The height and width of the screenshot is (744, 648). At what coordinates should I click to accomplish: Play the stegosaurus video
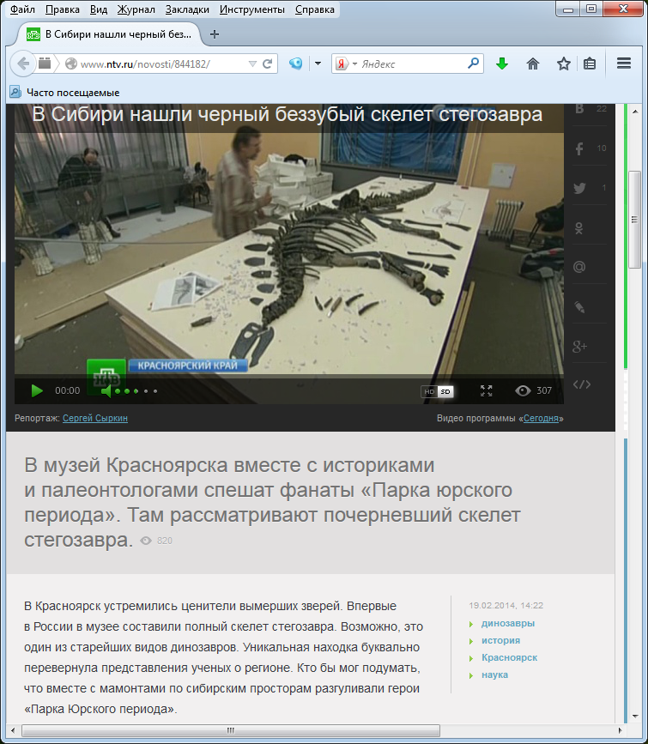click(37, 391)
